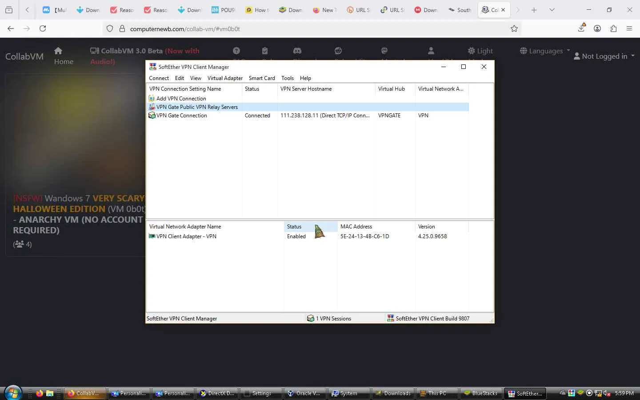Select the VPN Client Adapter - VPN row
The width and height of the screenshot is (640, 400).
tap(308, 236)
